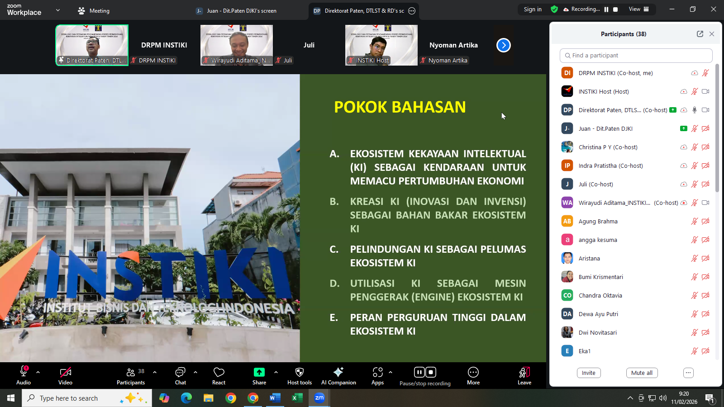The height and width of the screenshot is (407, 724).
Task: Click the Find a participant search field
Action: point(636,56)
